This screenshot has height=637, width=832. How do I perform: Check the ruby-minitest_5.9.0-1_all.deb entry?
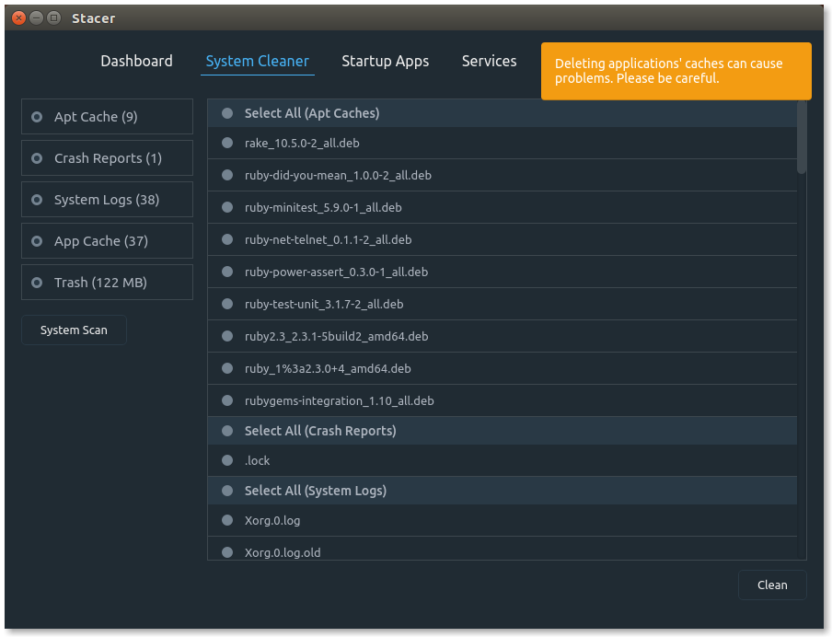(227, 207)
